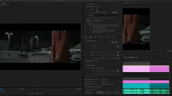172x96 pixels.
Task: Open the preview zoom level Fit dropdown
Action: point(39,89)
